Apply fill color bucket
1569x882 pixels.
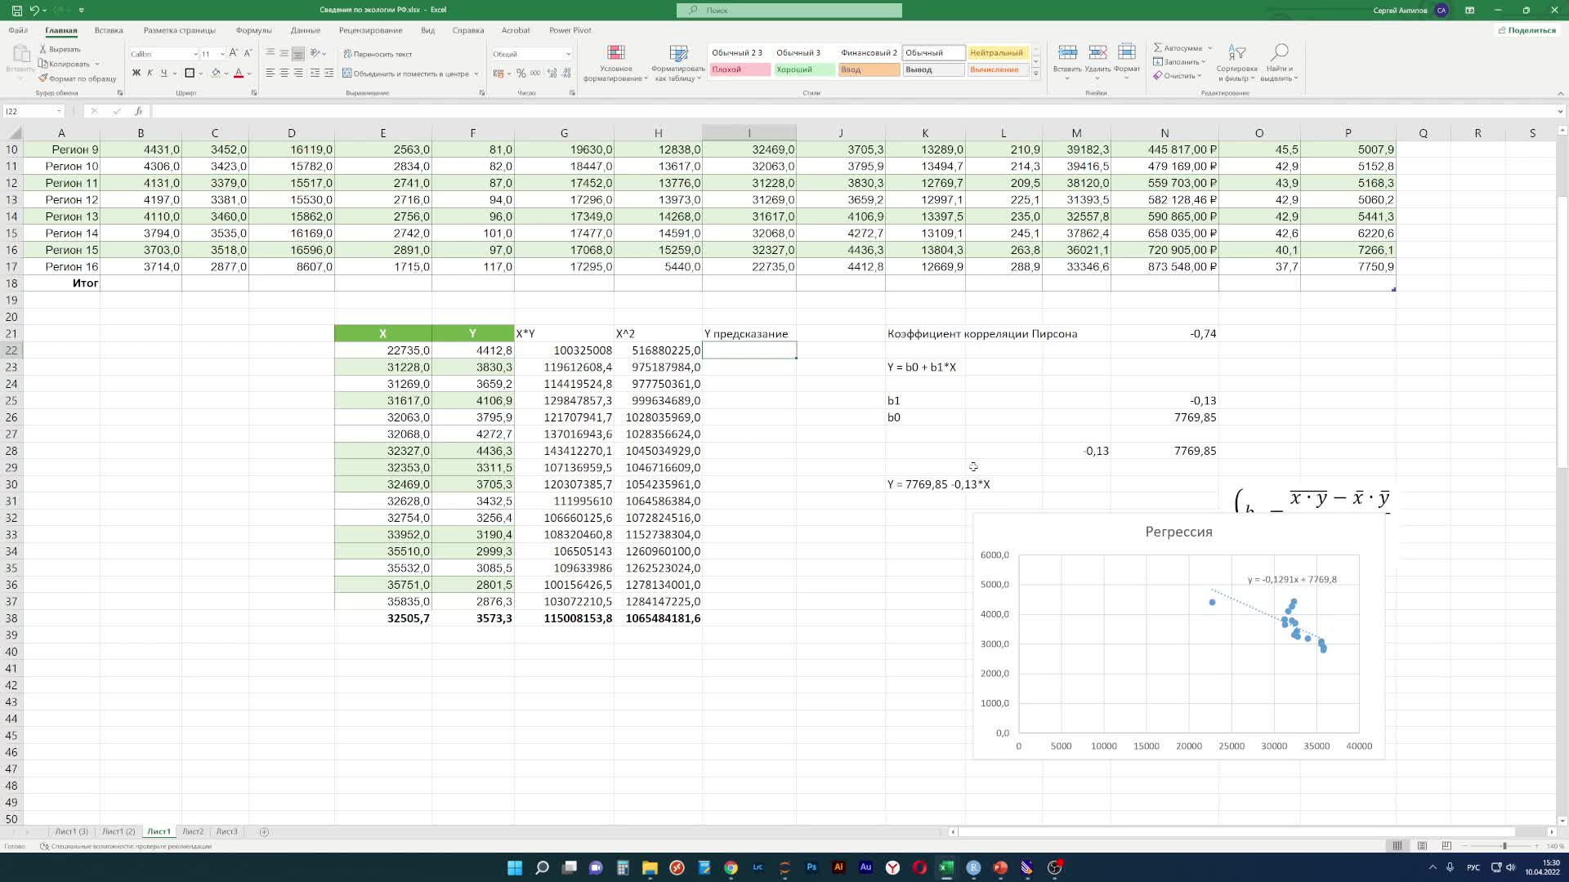point(216,73)
